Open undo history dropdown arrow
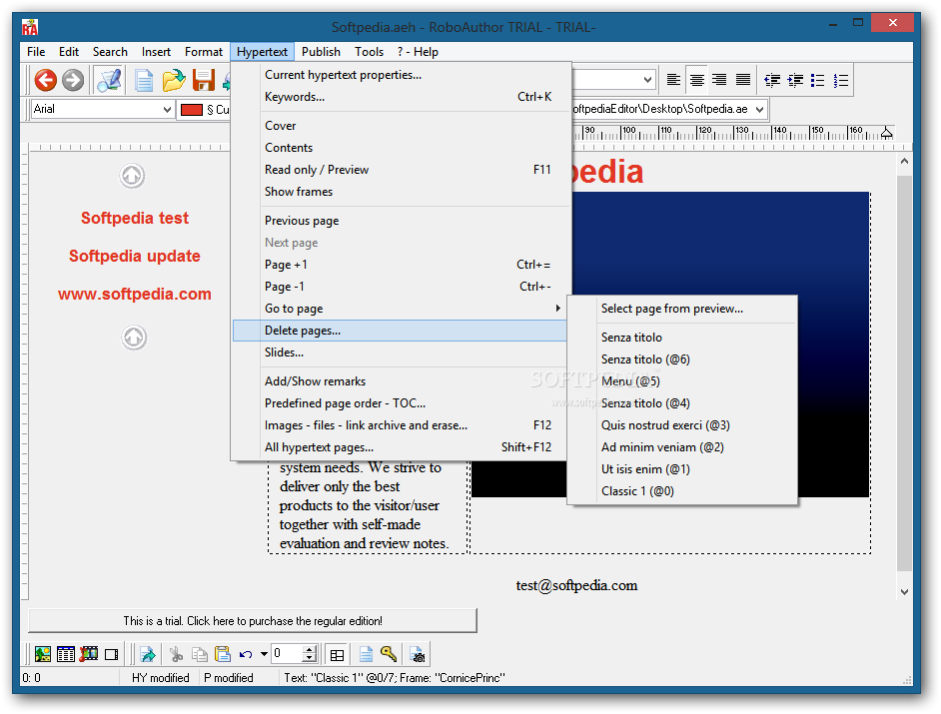The image size is (941, 714). coord(264,654)
